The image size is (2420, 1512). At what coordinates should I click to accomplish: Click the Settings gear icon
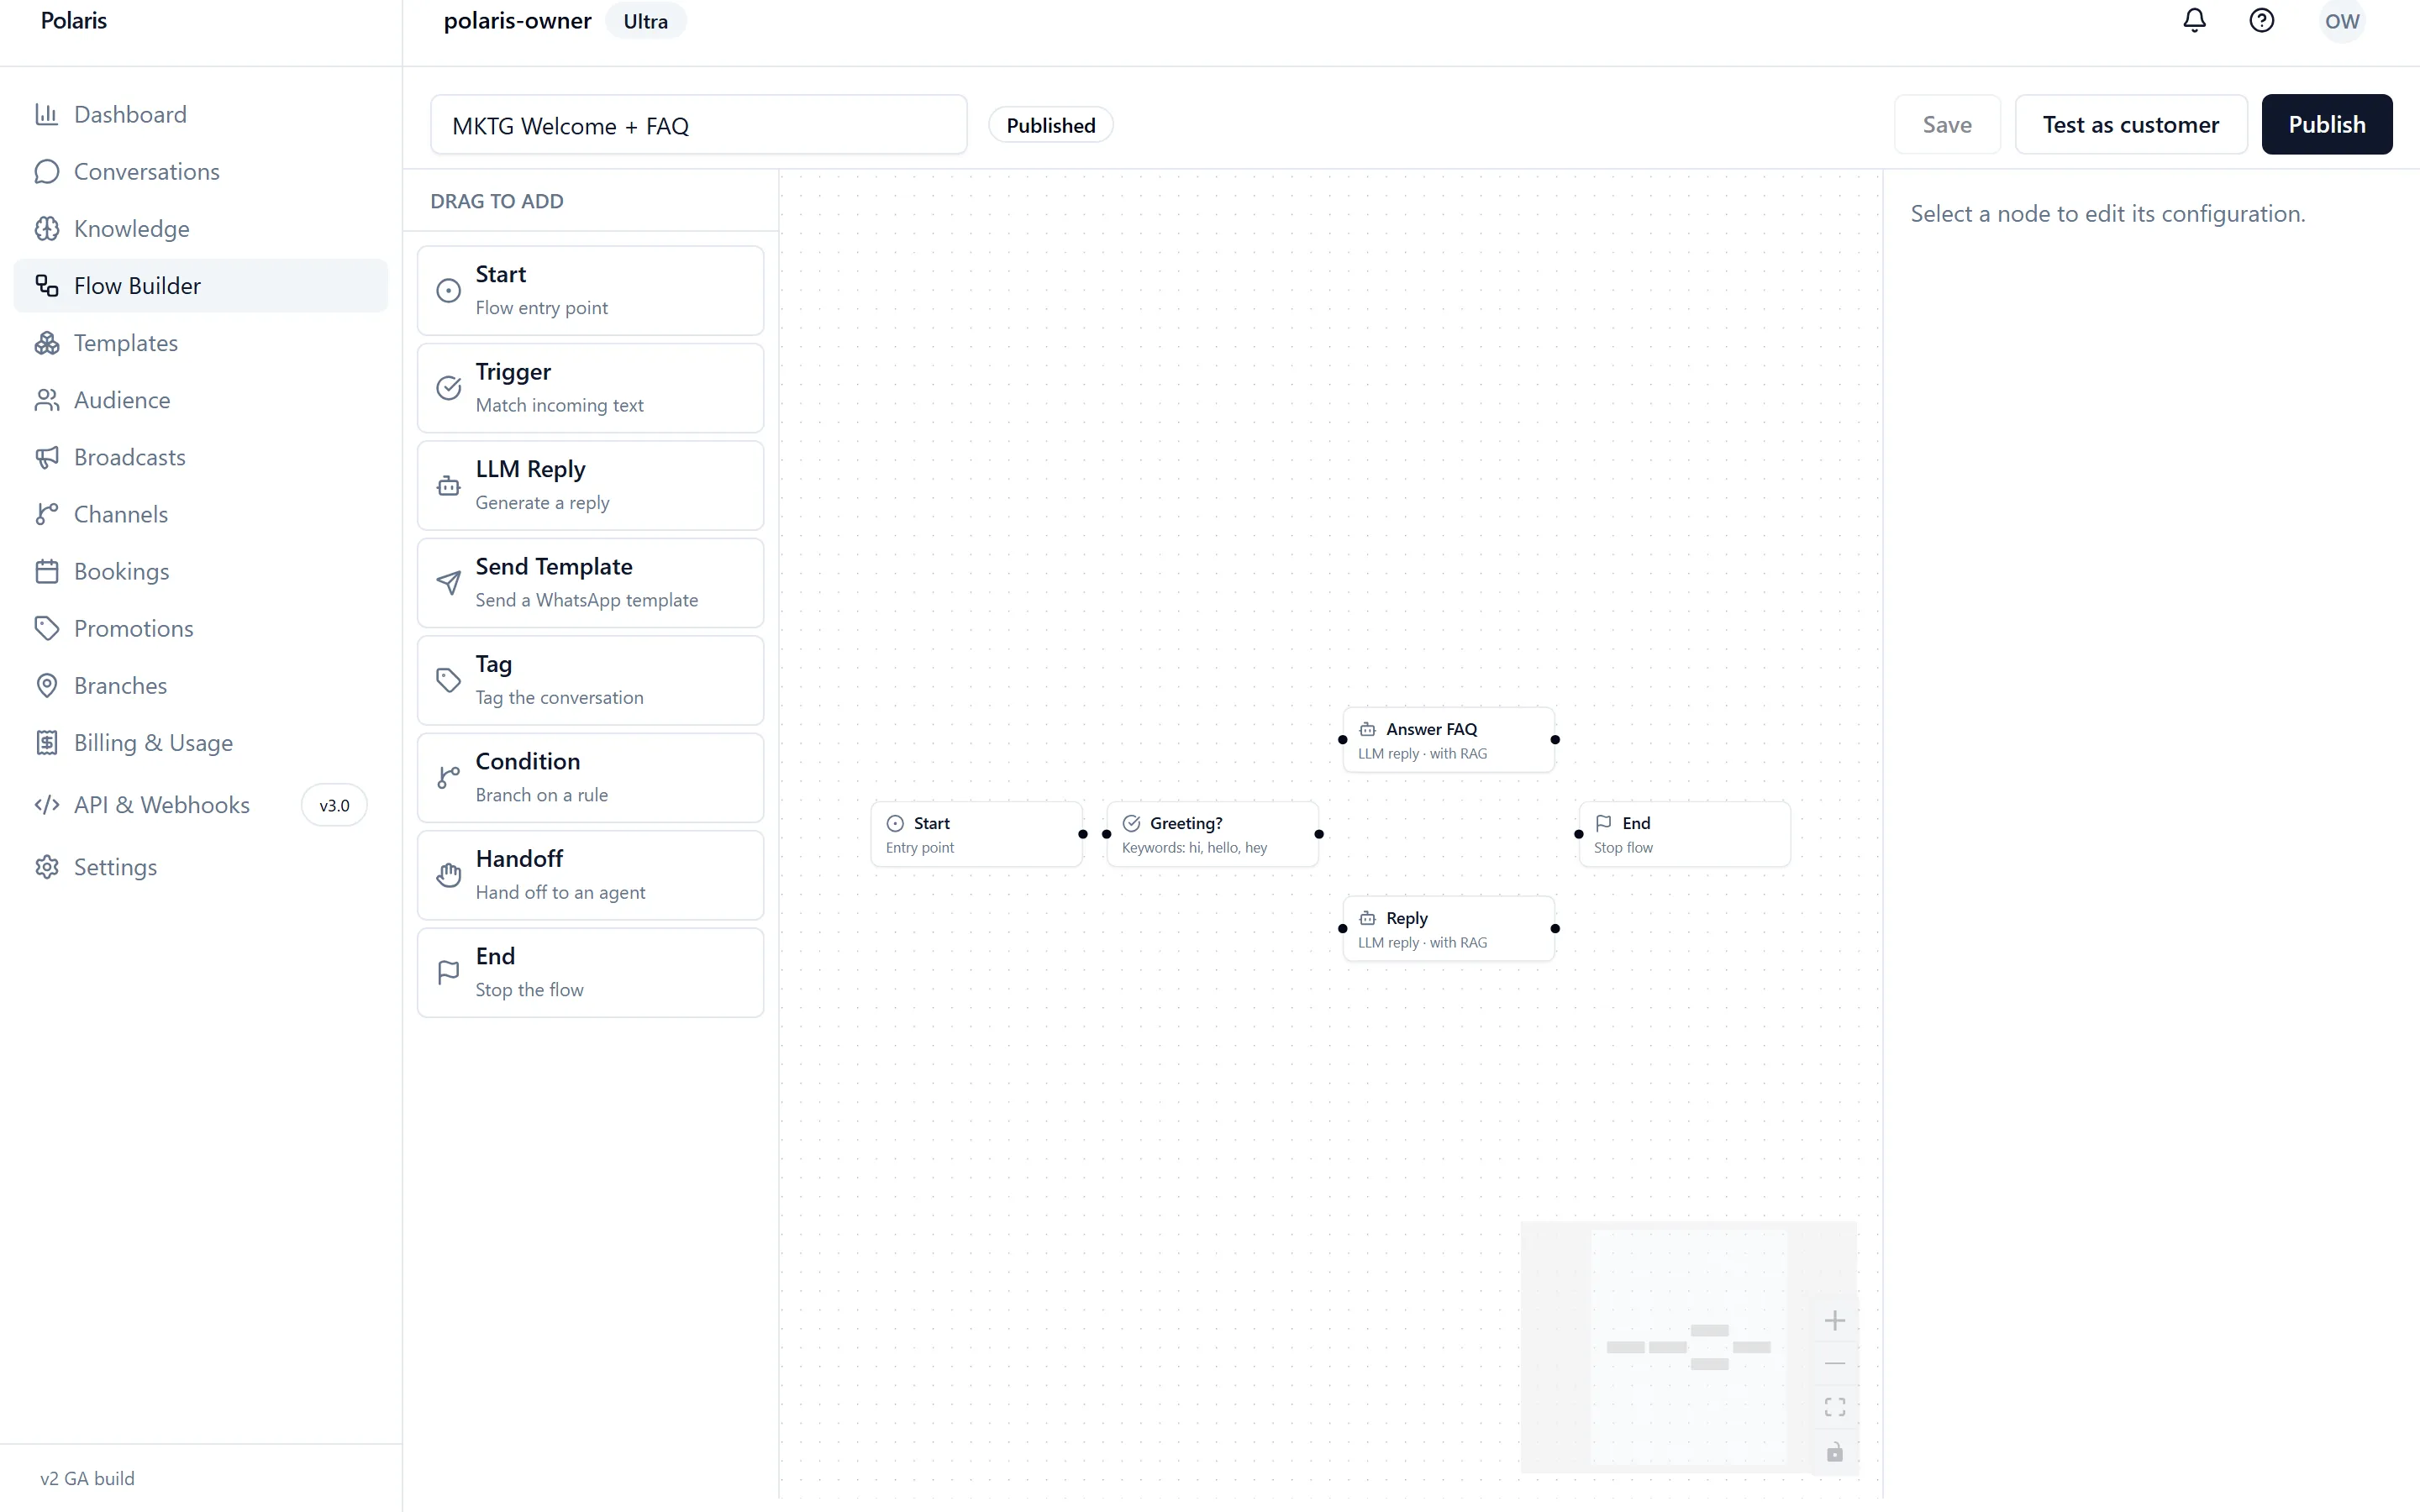coord(47,867)
